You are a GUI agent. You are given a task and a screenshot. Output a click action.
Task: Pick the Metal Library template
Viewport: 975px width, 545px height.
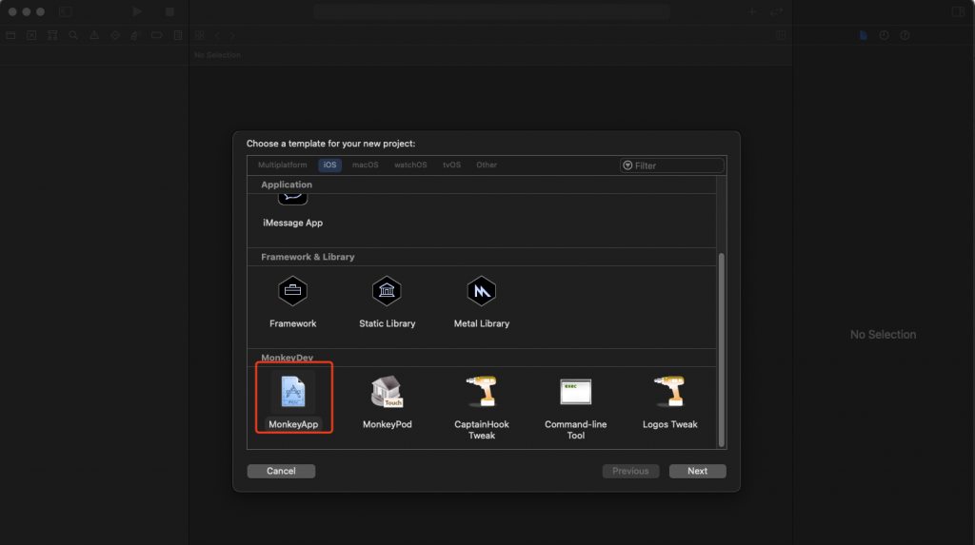(x=481, y=302)
